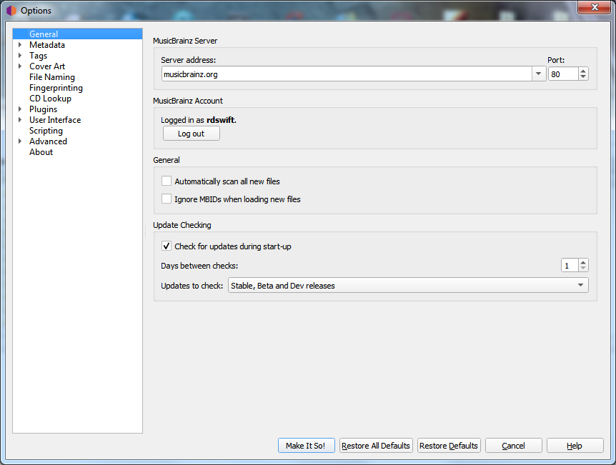
Task: Click the 'Logged in as rdswift.' text
Action: (x=199, y=120)
